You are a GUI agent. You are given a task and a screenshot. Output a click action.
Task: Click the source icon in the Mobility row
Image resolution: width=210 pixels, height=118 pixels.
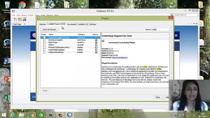tap(96, 45)
